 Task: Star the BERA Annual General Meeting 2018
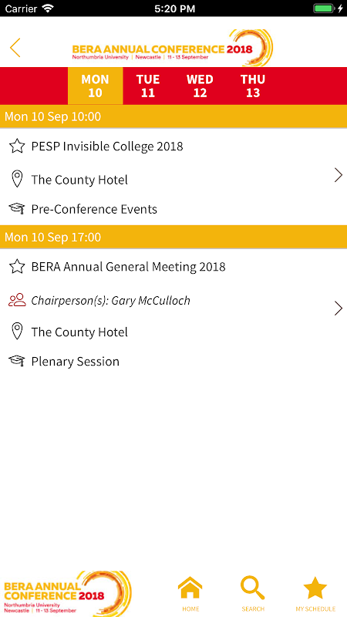click(17, 267)
